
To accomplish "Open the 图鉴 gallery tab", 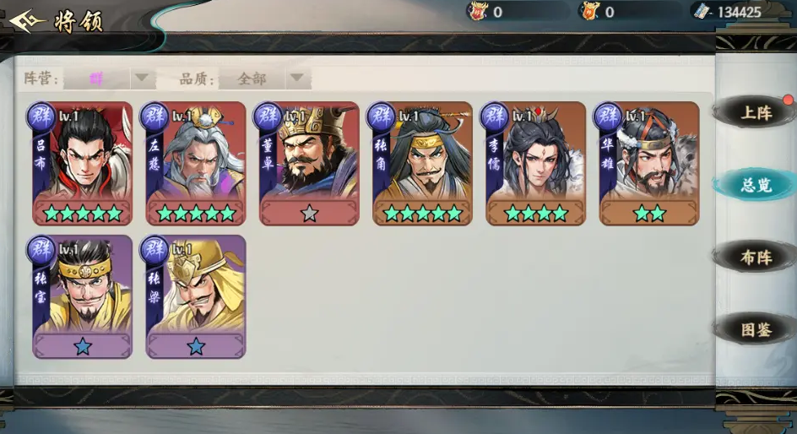I will click(756, 329).
